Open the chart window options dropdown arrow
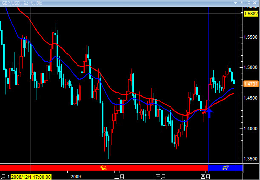260x180 pixels. 235,3
